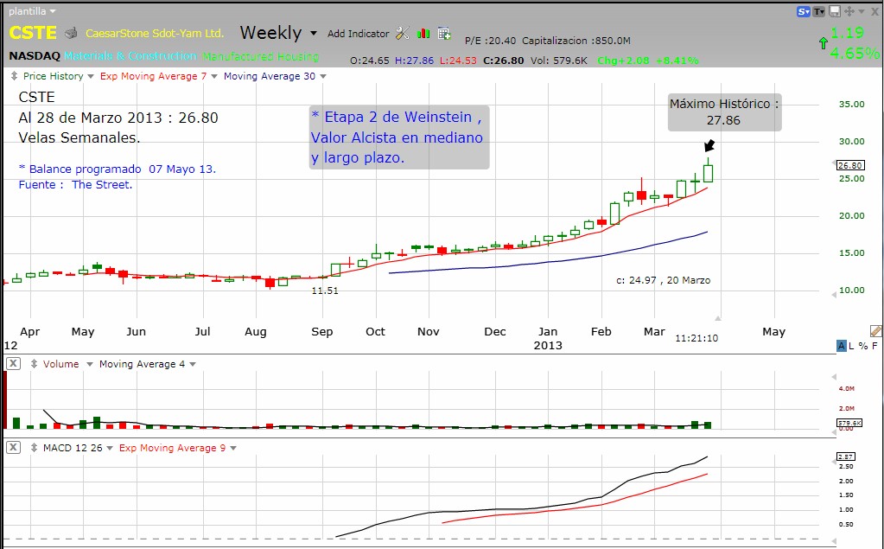Image resolution: width=884 pixels, height=549 pixels.
Task: Click the Velas Semanales text note
Action: click(x=79, y=137)
